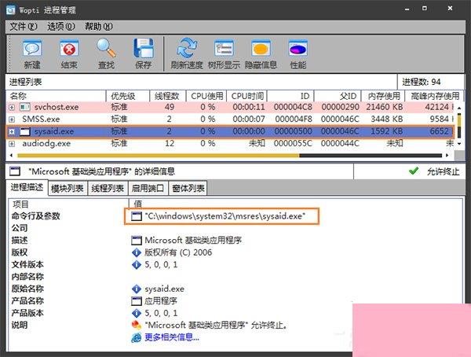The image size is (471, 357).
Task: Click the command line path C:\windows\system32\msres\sysaid.exe
Action: pos(225,216)
